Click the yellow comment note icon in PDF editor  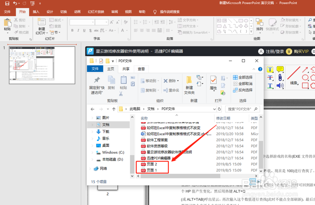(280, 69)
